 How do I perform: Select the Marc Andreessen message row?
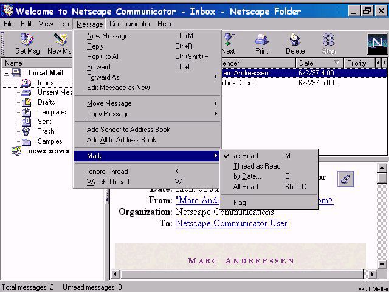(x=304, y=73)
